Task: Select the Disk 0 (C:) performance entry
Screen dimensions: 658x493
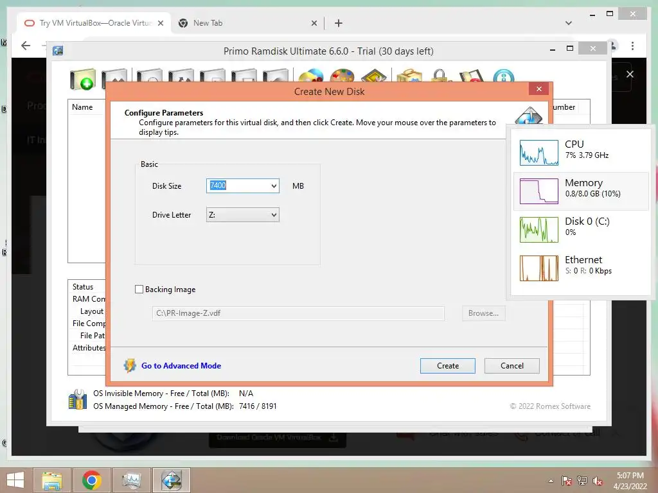Action: click(581, 229)
